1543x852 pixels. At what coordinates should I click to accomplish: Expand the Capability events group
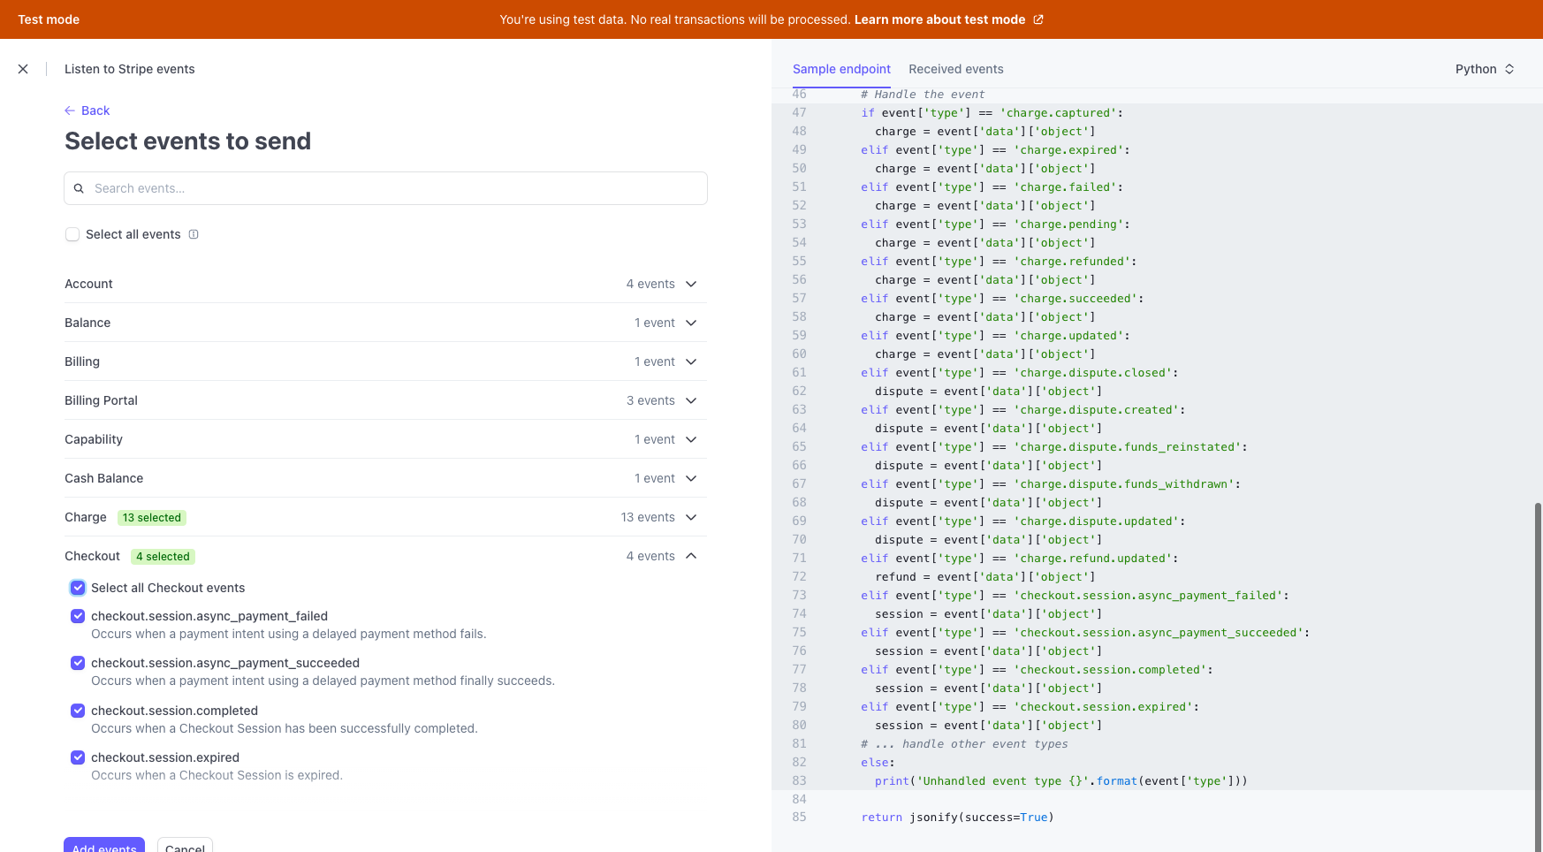[385, 439]
